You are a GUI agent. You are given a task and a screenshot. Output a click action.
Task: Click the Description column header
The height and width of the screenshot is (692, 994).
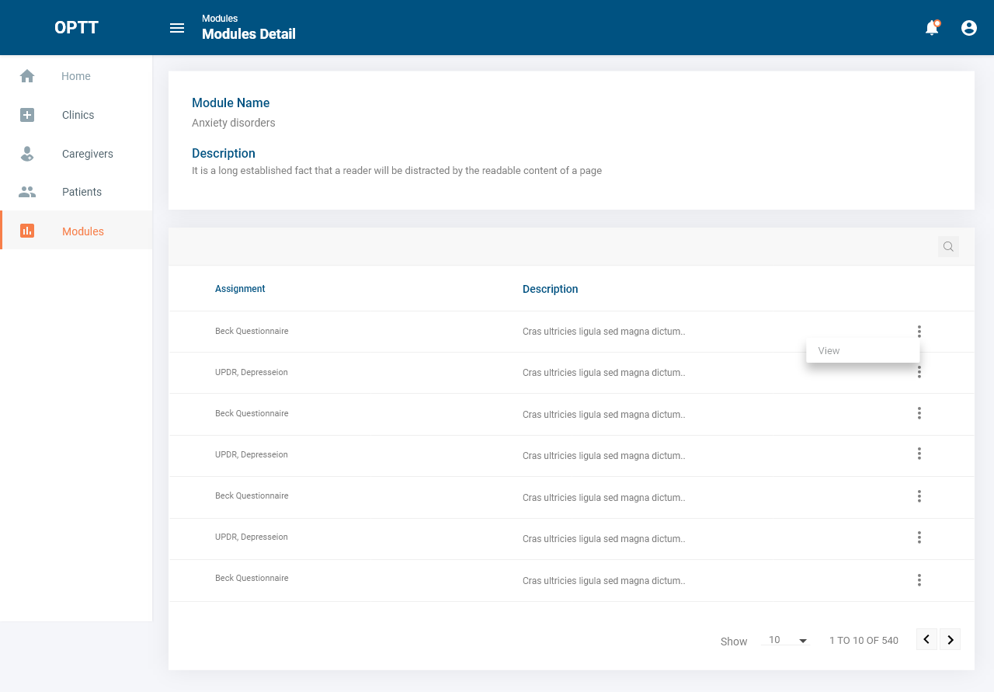pyautogui.click(x=550, y=289)
